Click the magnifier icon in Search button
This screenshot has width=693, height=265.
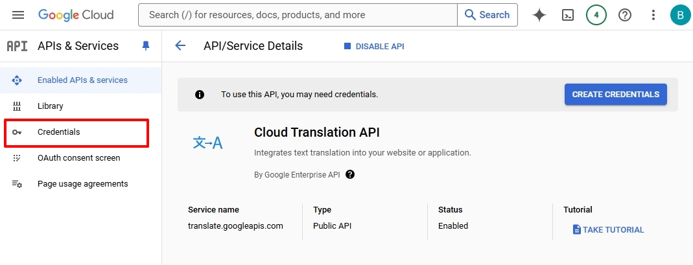coord(470,15)
